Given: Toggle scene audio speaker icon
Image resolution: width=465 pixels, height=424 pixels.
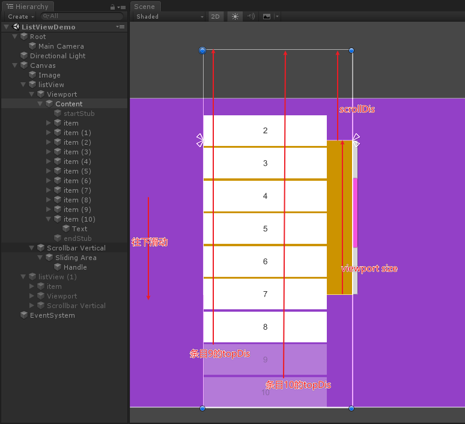Looking at the screenshot, I should tap(251, 17).
